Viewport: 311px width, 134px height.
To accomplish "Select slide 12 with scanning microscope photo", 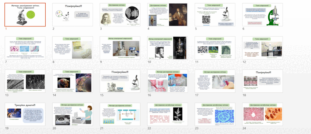I will point(262,48).
